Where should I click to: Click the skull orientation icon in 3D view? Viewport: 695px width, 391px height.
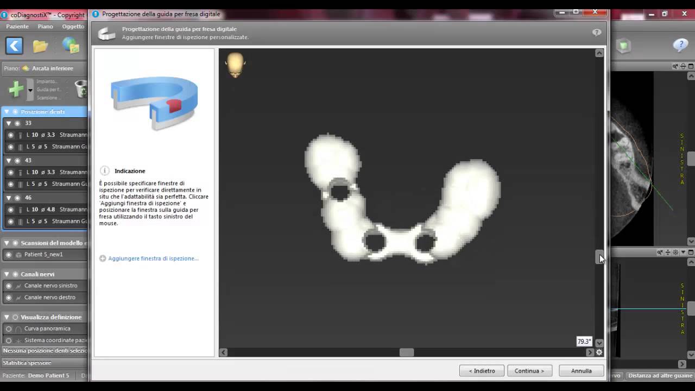235,65
